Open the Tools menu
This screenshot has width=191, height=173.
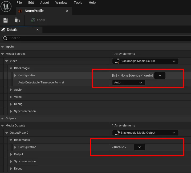pos(78,3)
